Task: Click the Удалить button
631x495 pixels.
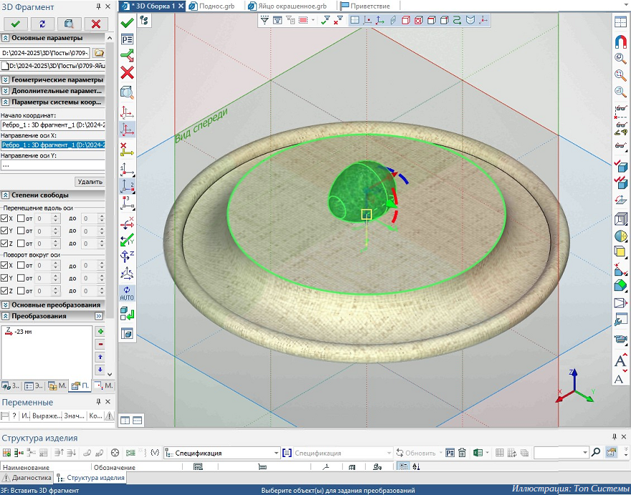Action: click(x=90, y=182)
